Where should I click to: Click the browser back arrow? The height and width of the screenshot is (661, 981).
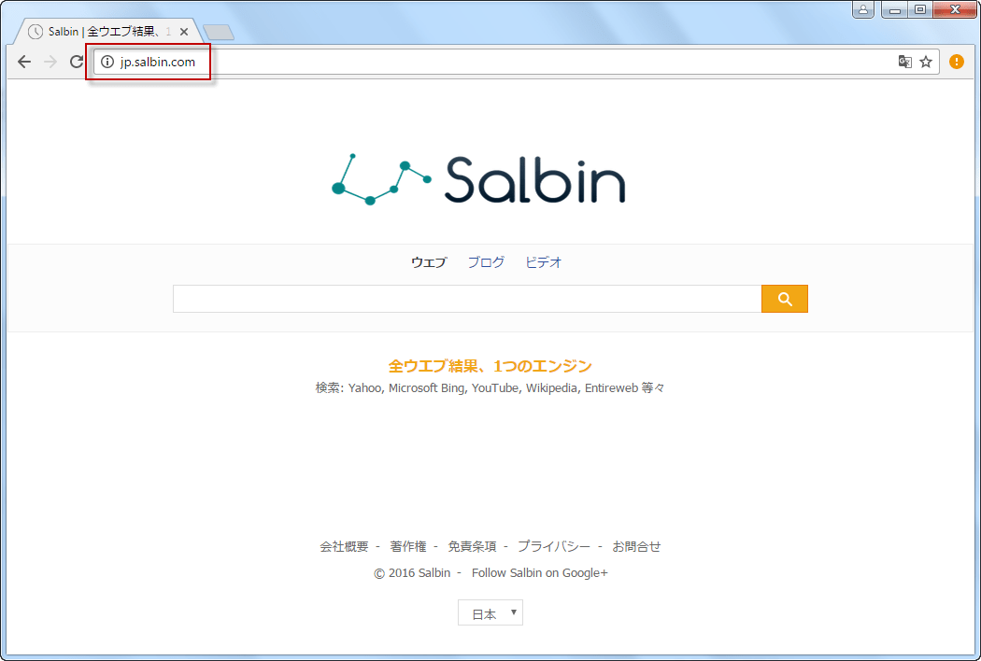tap(23, 62)
